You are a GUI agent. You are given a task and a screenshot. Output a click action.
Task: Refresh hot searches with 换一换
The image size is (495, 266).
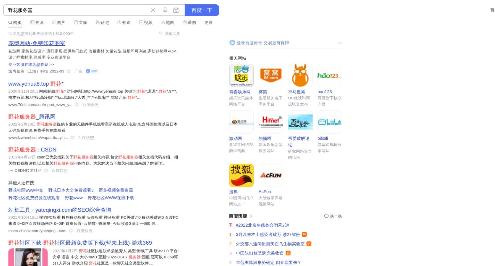pos(333,216)
